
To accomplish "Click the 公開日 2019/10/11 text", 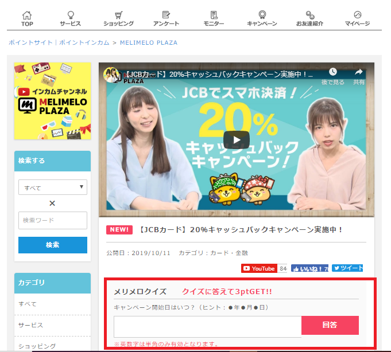I will pyautogui.click(x=138, y=253).
